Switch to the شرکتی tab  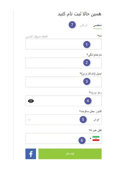tap(84, 25)
